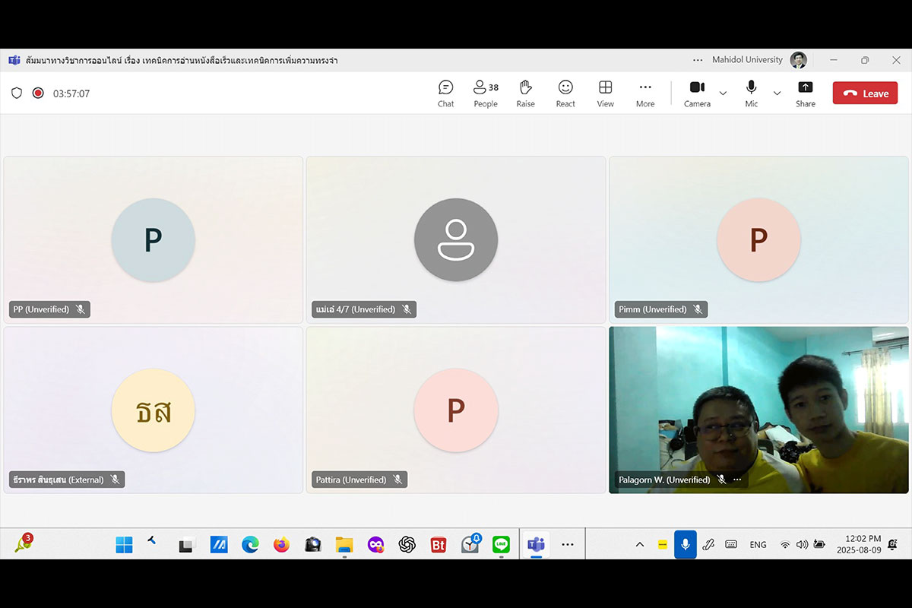This screenshot has height=608, width=912.
Task: Show the People participants list
Action: 485,93
